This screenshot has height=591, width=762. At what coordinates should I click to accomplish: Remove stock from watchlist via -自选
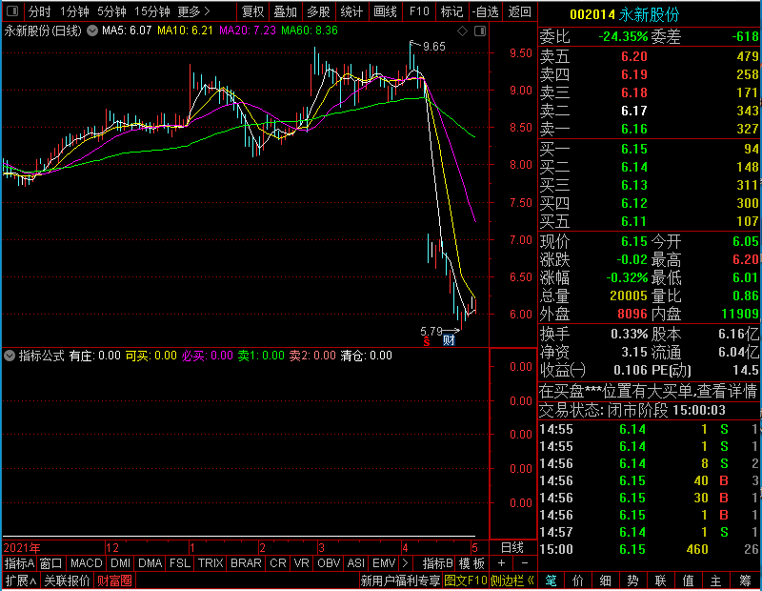point(486,11)
